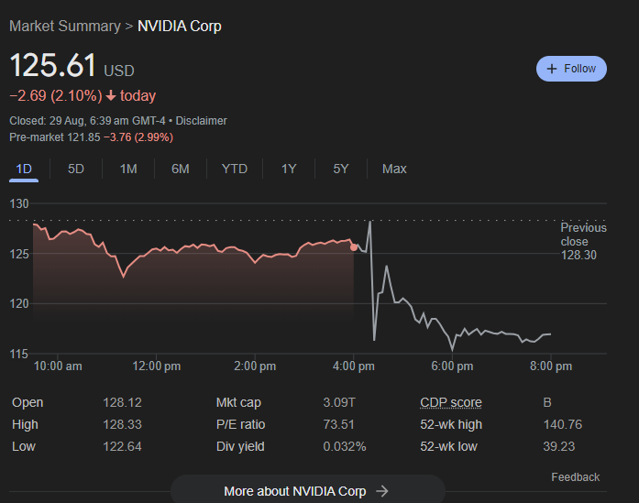Click the 6:00 pm axis label
The width and height of the screenshot is (639, 503).
452,366
